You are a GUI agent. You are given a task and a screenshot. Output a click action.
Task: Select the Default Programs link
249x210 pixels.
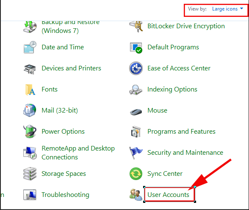pos(173,47)
